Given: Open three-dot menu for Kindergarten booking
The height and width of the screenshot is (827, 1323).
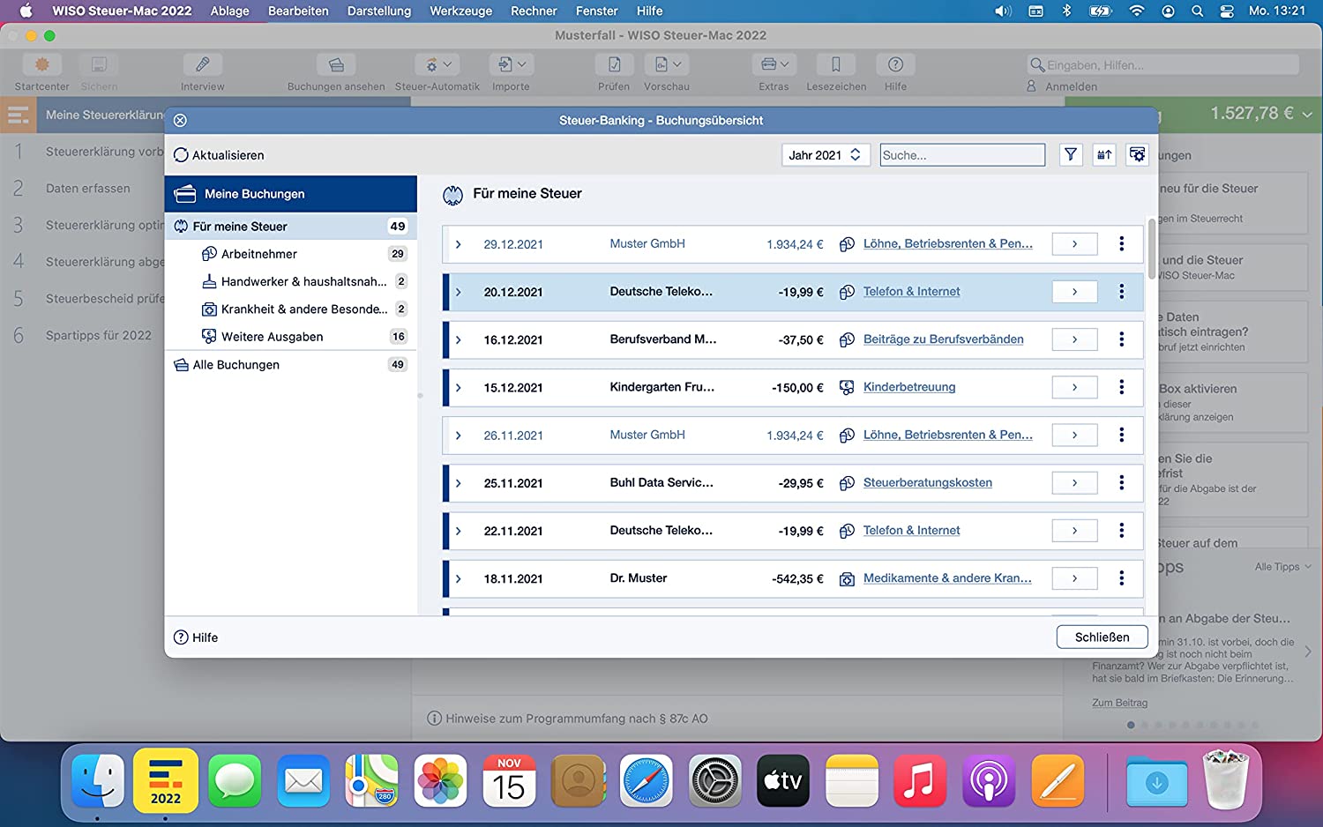Looking at the screenshot, I should coord(1121,387).
